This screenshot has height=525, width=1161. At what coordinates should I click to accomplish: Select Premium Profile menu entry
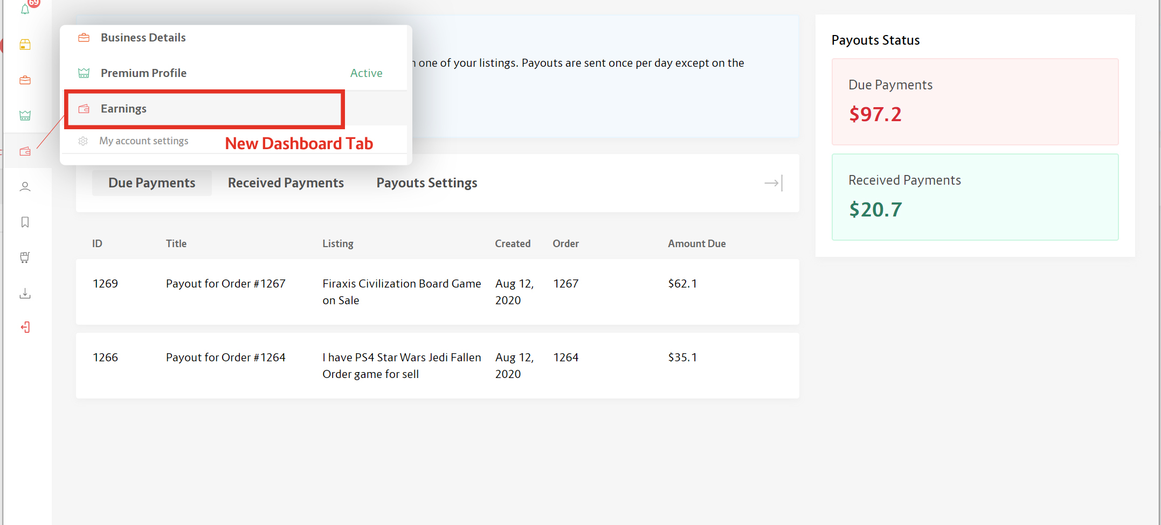143,73
